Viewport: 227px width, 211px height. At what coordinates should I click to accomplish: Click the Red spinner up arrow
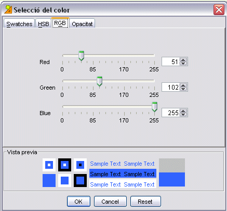pyautogui.click(x=183, y=60)
